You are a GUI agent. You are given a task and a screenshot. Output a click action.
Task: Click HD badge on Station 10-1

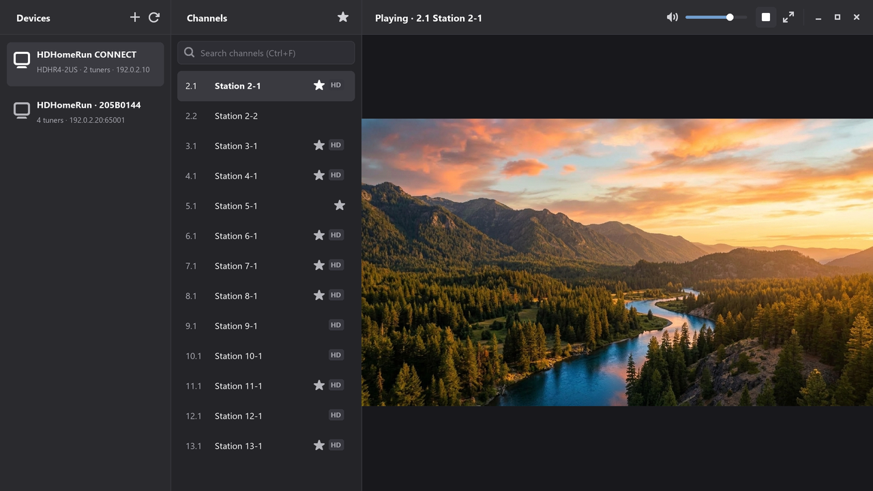pos(336,355)
